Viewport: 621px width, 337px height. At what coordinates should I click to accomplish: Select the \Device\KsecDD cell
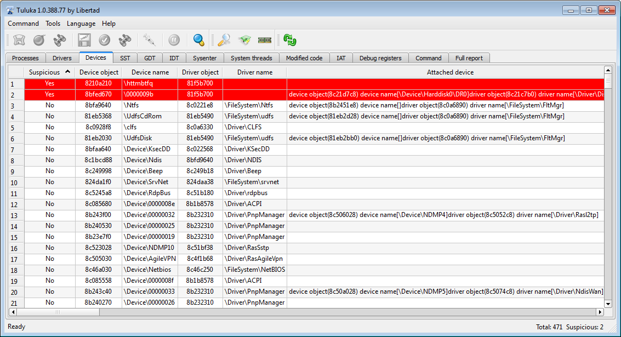pos(150,149)
